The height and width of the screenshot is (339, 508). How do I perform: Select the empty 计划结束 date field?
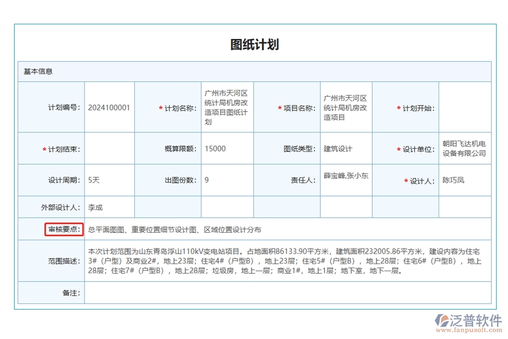coord(108,149)
